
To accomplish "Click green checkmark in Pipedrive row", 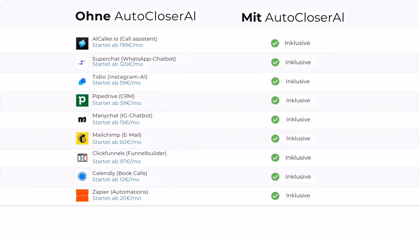I will click(x=275, y=100).
